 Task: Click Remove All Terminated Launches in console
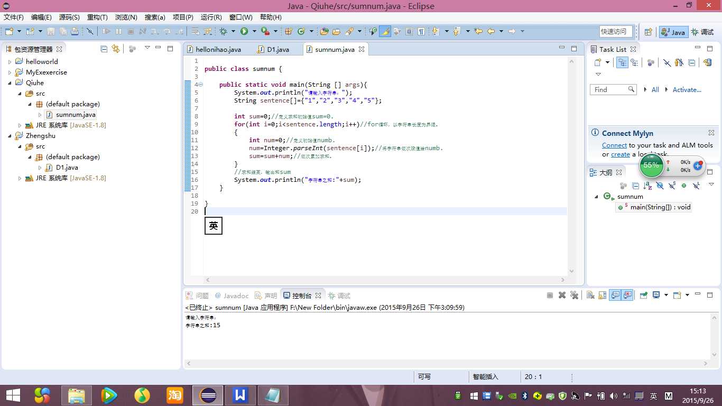coord(574,295)
